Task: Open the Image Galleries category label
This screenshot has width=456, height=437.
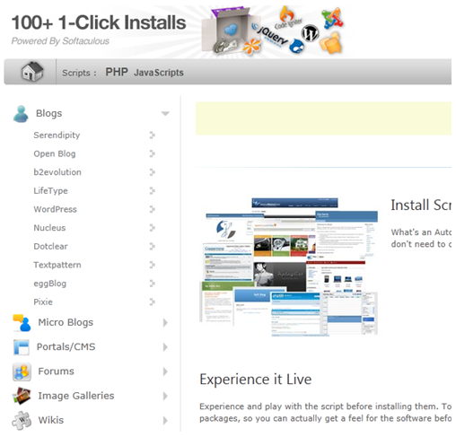Action: (x=76, y=396)
